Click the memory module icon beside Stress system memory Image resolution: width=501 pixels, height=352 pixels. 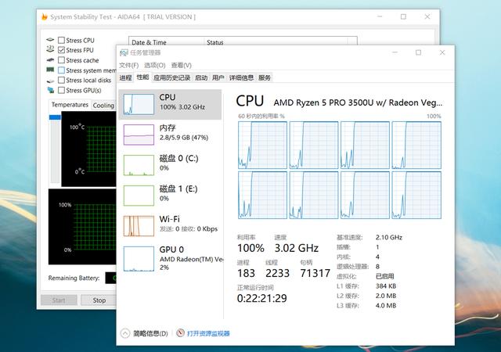pos(50,70)
